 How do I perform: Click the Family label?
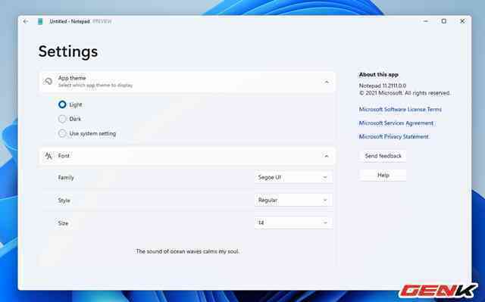point(66,178)
